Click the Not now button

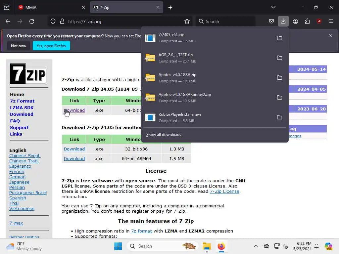click(19, 46)
